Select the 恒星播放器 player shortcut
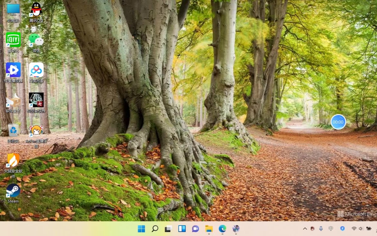This screenshot has width=377, height=236. [x=13, y=70]
